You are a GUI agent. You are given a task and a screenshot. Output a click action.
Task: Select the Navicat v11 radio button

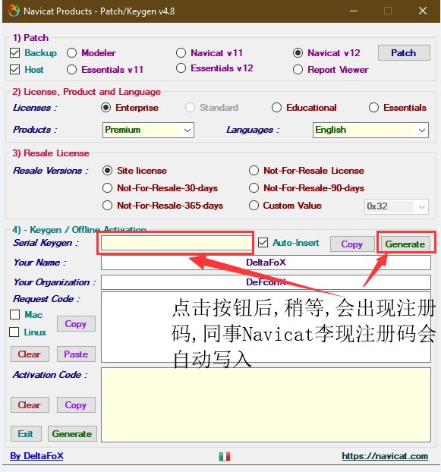(x=181, y=53)
